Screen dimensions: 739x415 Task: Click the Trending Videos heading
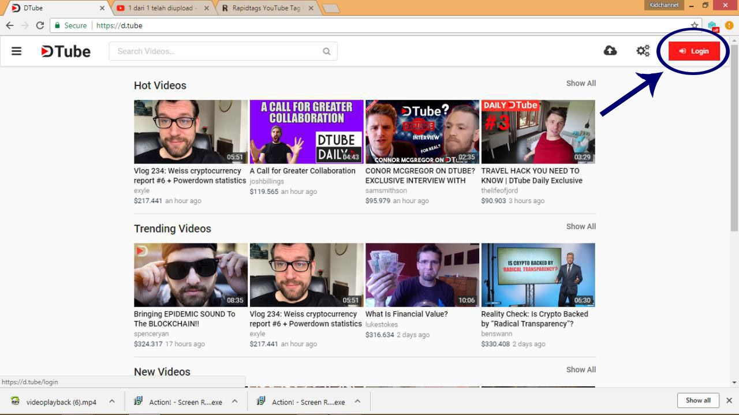(173, 229)
